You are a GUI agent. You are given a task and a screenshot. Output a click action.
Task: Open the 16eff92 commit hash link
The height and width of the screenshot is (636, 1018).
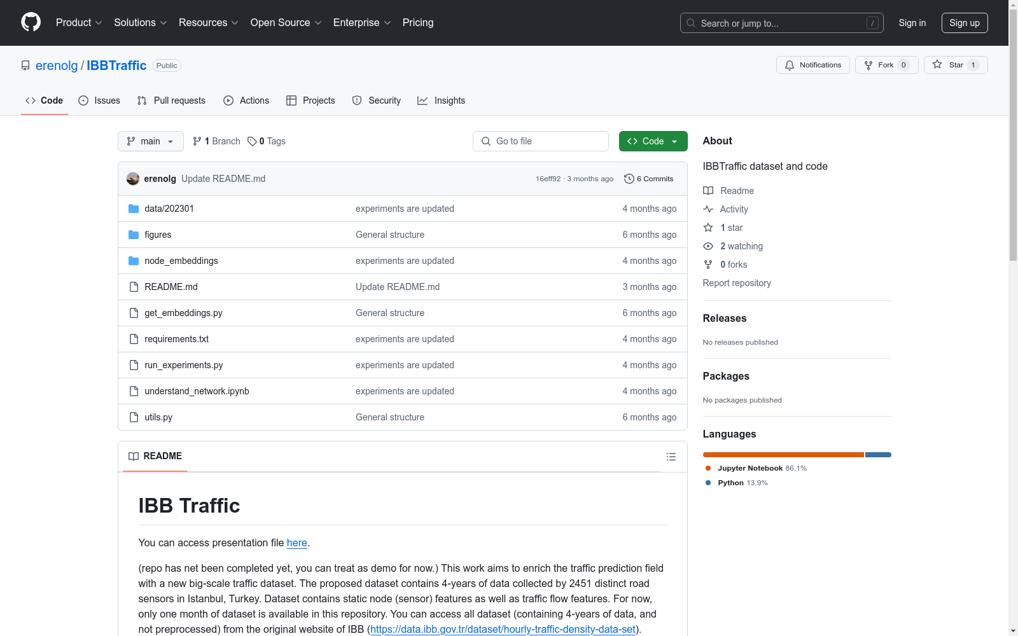tap(548, 179)
